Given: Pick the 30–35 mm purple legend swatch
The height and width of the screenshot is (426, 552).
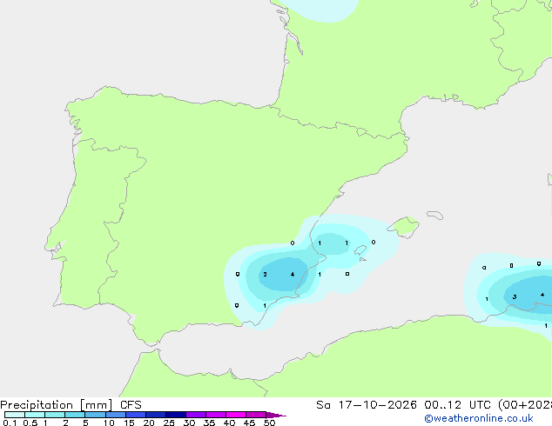Looking at the screenshot, I should tap(196, 415).
